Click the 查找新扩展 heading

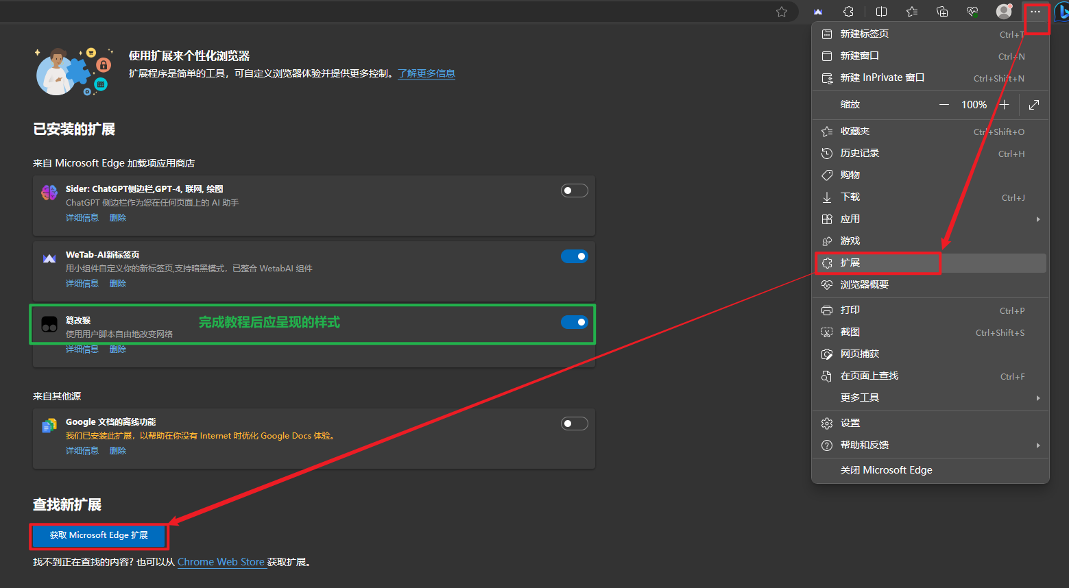coord(67,504)
